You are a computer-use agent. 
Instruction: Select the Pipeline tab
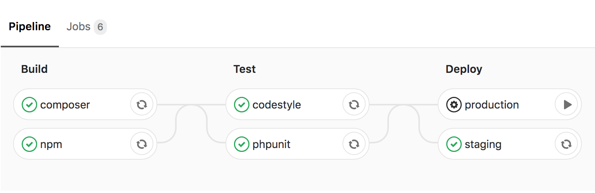pyautogui.click(x=30, y=27)
